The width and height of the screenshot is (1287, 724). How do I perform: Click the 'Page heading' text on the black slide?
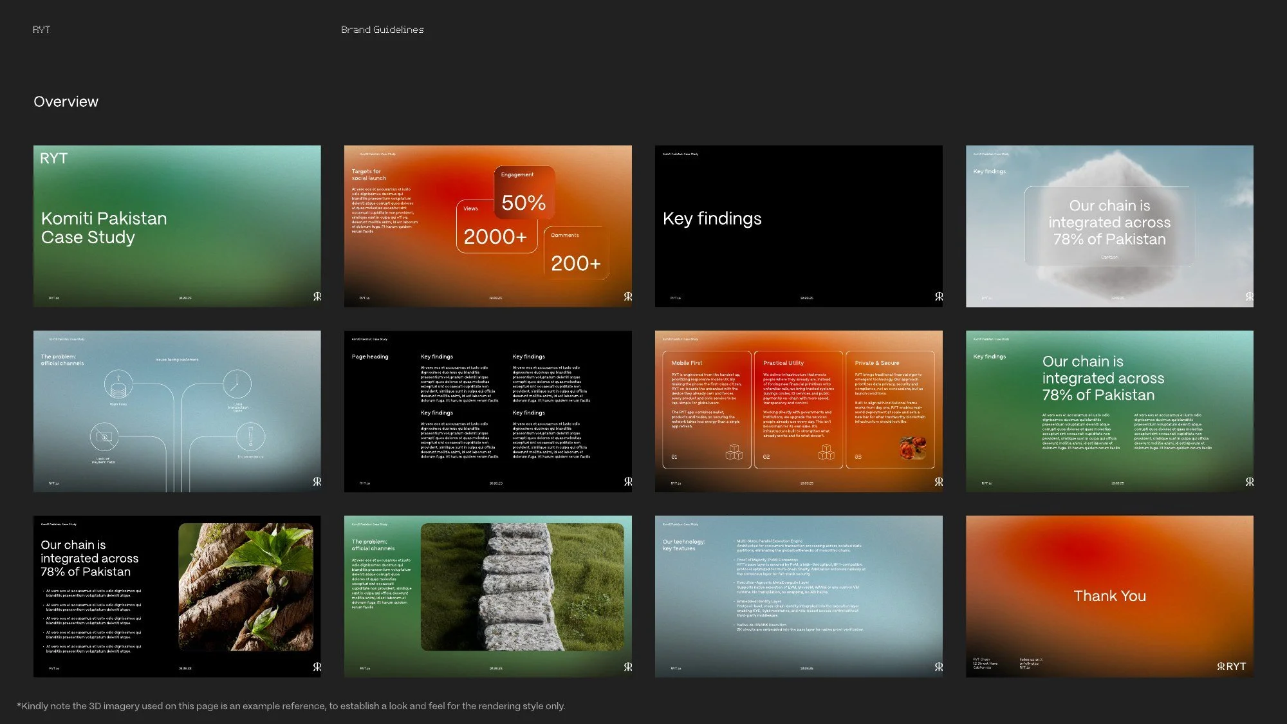[x=370, y=357]
